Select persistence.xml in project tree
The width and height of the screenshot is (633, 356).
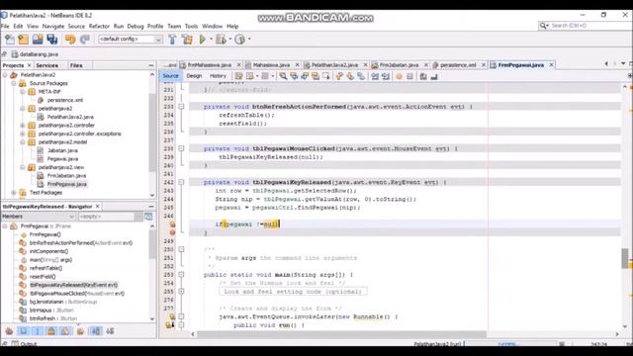[x=64, y=100]
